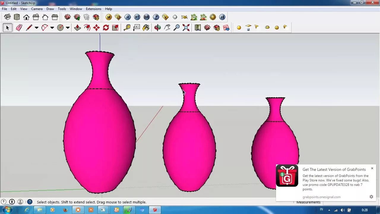Image resolution: width=380 pixels, height=214 pixels.
Task: Choose the Scale tool
Action: 115,28
